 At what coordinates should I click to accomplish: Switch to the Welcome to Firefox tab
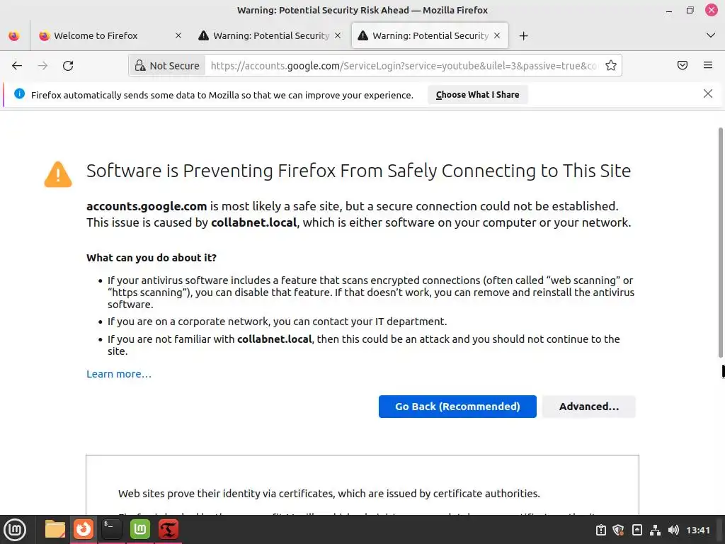coord(96,35)
